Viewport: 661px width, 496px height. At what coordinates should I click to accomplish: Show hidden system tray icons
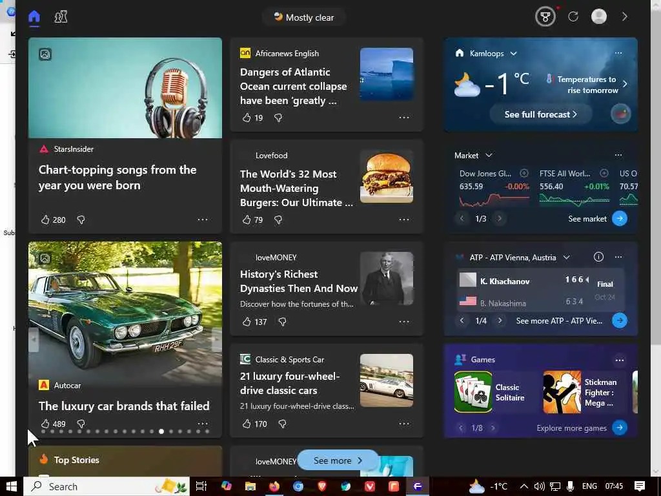coord(524,486)
